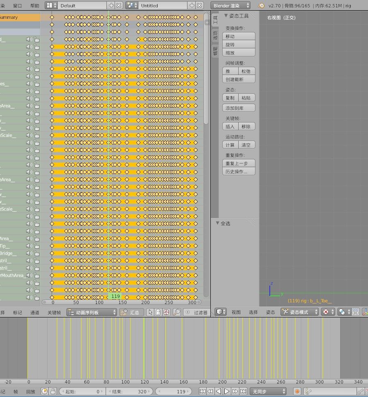
Task: Click the Default layout name field
Action: point(82,5)
